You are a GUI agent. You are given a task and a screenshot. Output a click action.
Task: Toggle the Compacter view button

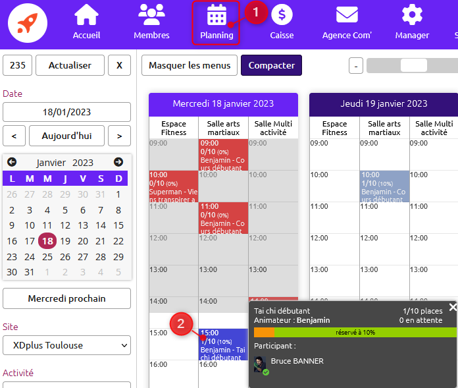[x=271, y=65]
